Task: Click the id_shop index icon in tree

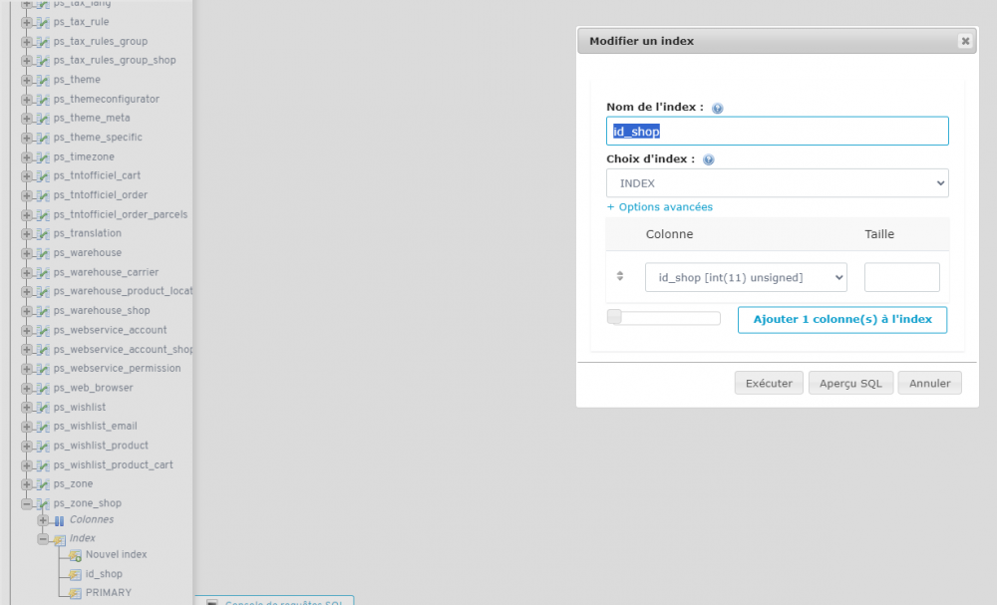Action: [x=75, y=574]
